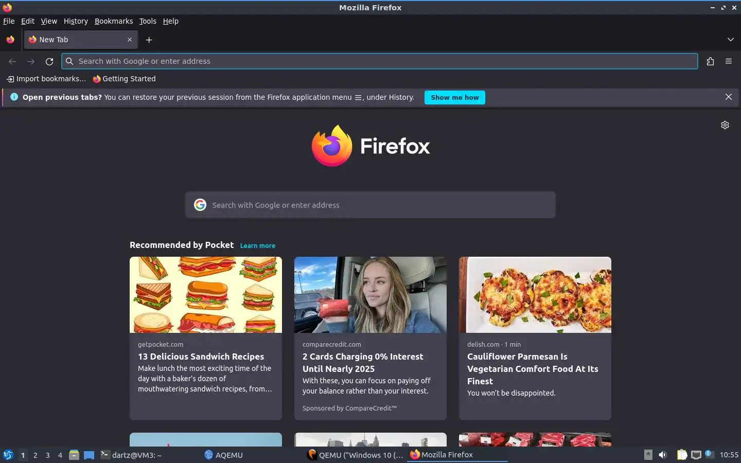
Task: Click the removable media eject tray icon
Action: tap(648, 455)
